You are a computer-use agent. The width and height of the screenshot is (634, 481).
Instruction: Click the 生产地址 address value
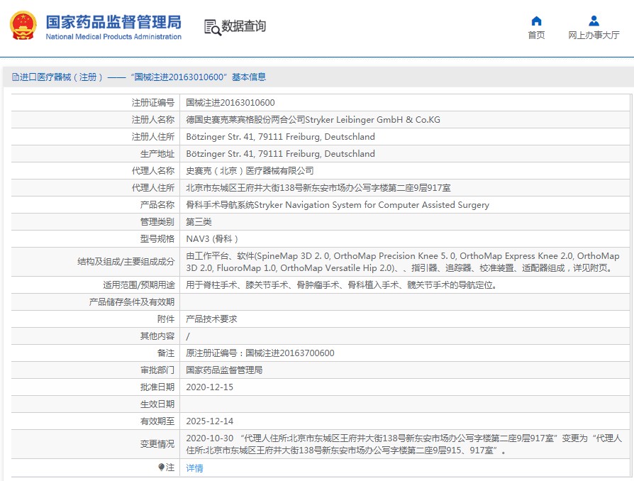280,154
